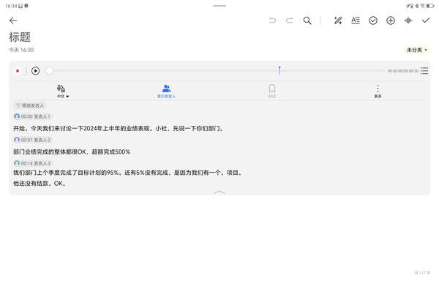
Task: Undo the last edit
Action: point(272,20)
